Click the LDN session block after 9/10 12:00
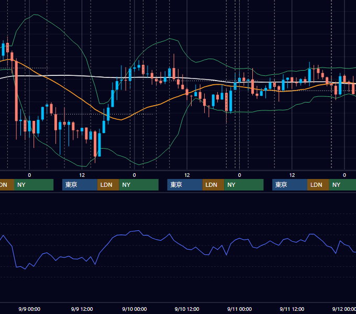The image size is (356, 314). pyautogui.click(x=213, y=185)
